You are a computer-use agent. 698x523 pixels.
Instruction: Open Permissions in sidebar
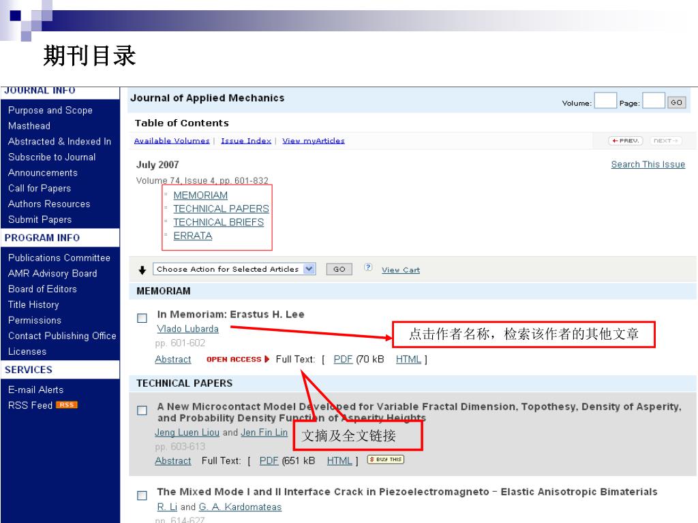[x=35, y=320]
